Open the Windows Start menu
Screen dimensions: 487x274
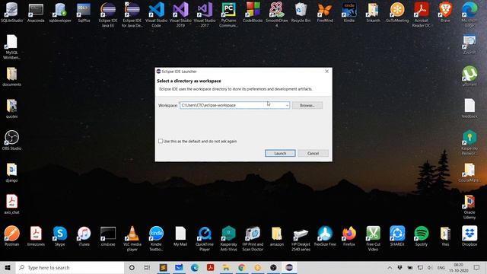(8, 267)
